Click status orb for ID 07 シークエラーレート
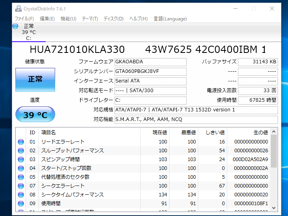The image size is (288, 216). click(x=21, y=186)
